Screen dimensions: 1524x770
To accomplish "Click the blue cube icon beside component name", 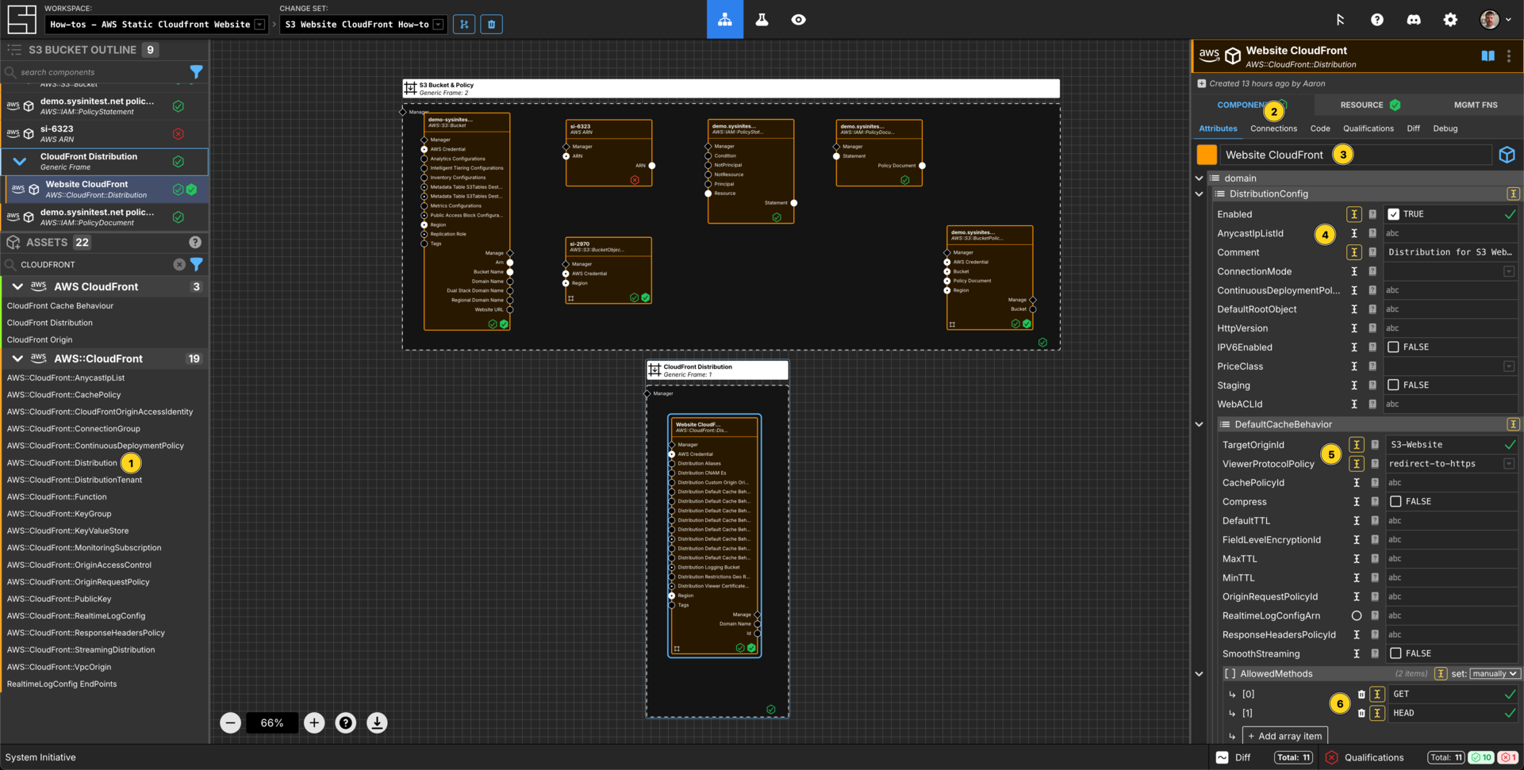I will tap(1507, 155).
